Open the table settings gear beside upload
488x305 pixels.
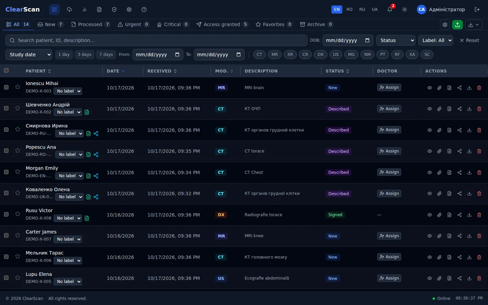tap(445, 24)
